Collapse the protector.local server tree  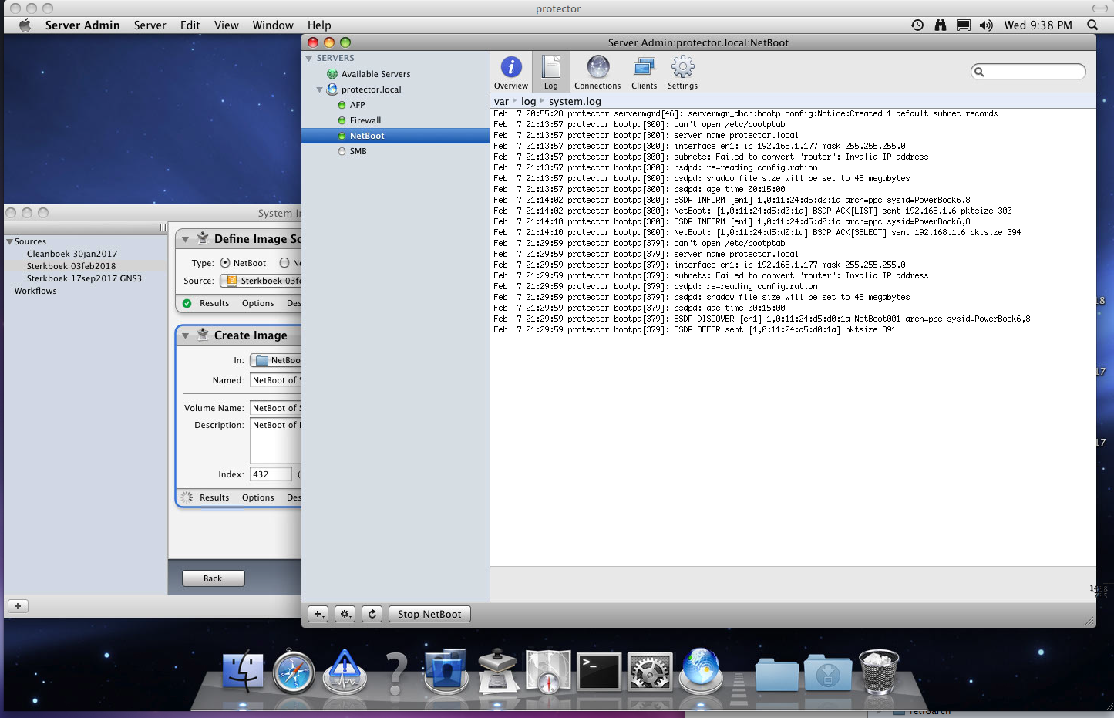point(320,89)
